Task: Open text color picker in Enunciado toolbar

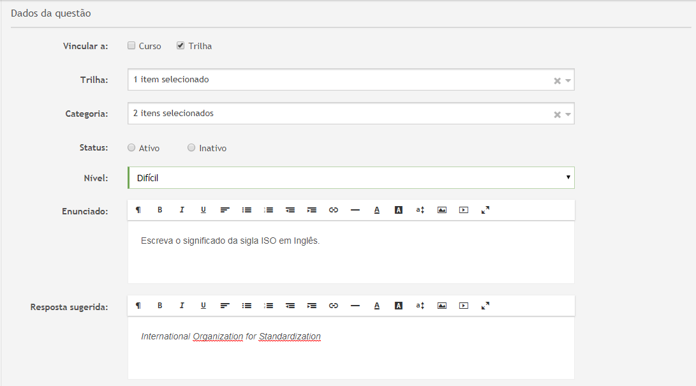Action: (x=377, y=210)
